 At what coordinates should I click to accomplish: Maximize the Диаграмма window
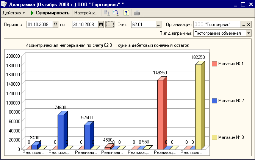(x=243, y=5)
